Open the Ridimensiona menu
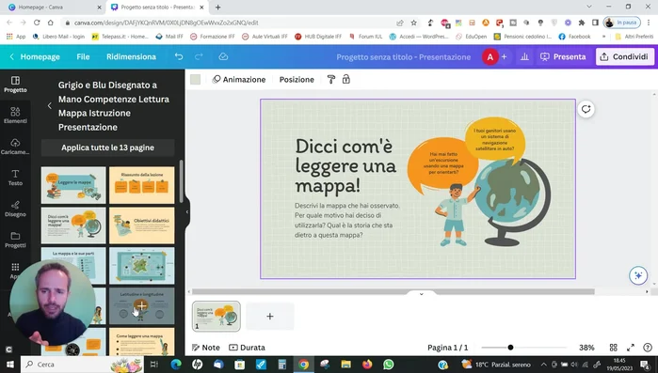The image size is (658, 373). (x=131, y=56)
